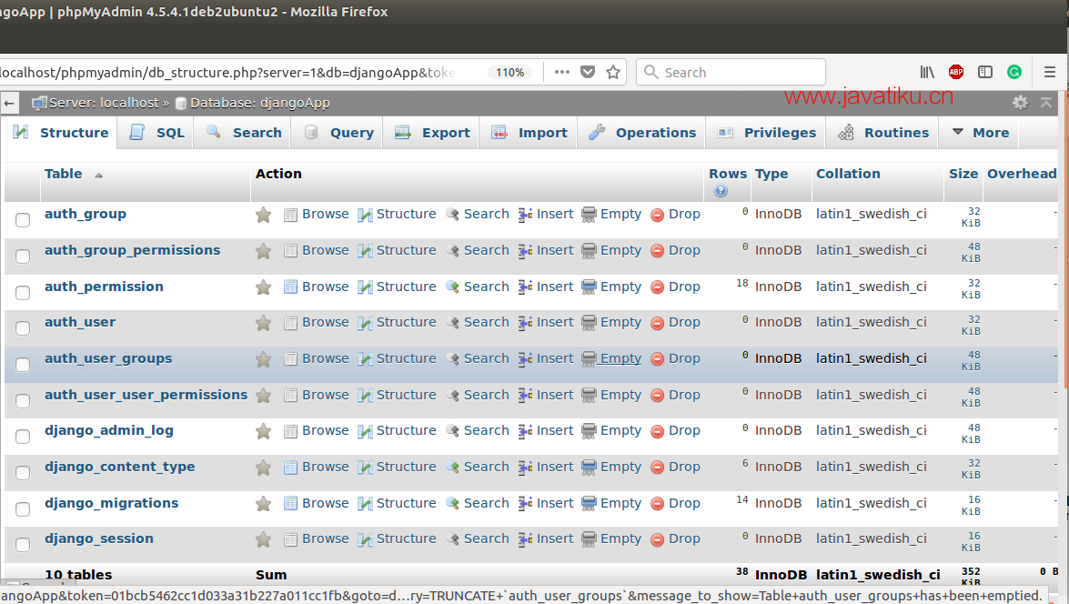Select the django_migrations checkbox
The width and height of the screenshot is (1069, 604).
pos(23,509)
